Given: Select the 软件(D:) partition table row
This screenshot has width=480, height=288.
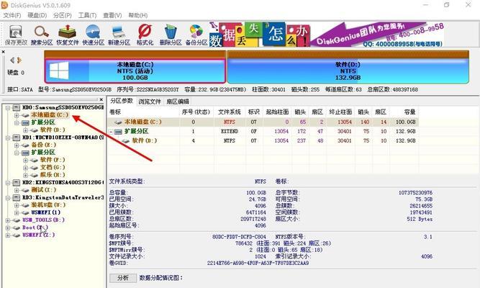Looking at the screenshot, I should (263, 140).
